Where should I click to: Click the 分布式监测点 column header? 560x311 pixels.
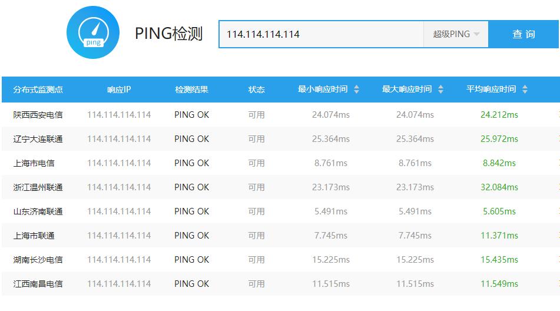click(x=38, y=90)
